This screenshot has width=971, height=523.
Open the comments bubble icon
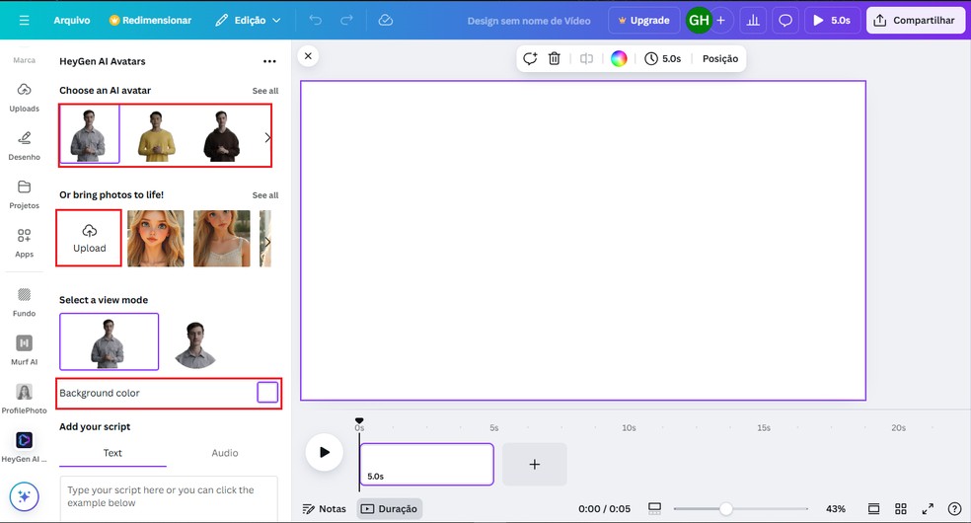pyautogui.click(x=785, y=21)
